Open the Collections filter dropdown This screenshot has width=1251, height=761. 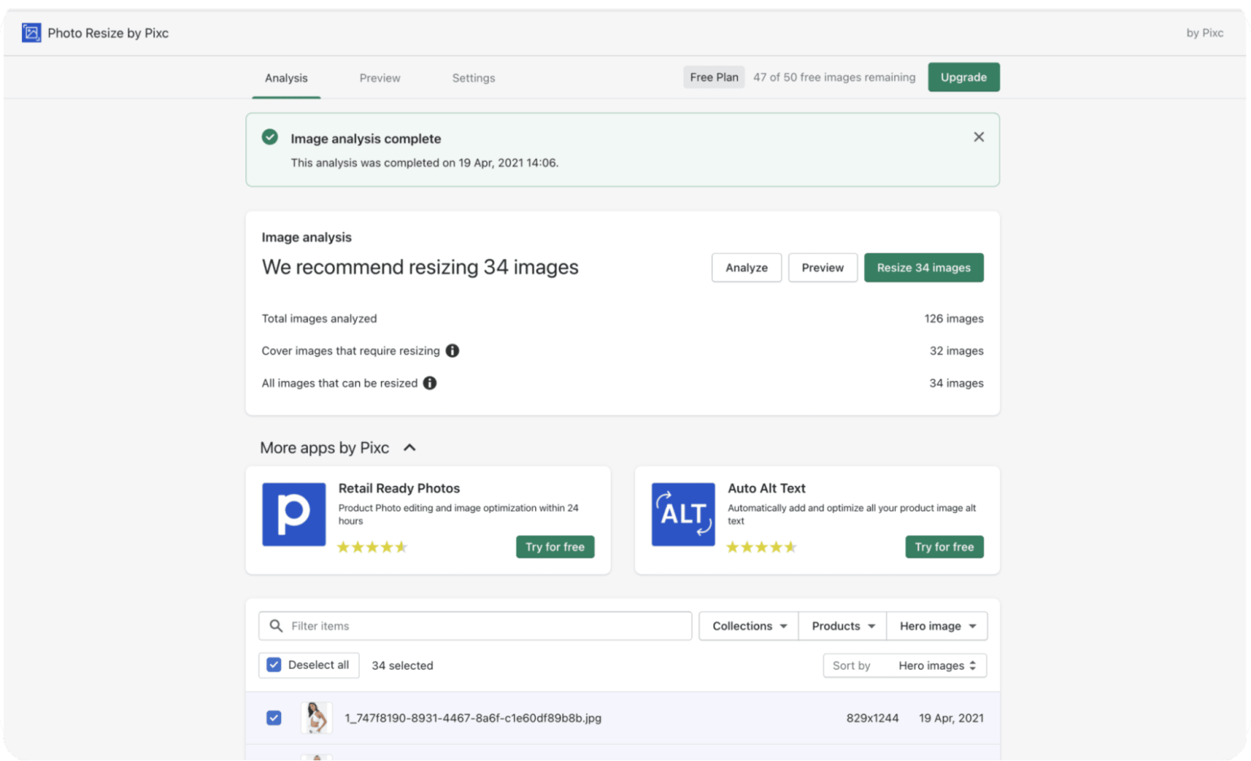pyautogui.click(x=747, y=625)
